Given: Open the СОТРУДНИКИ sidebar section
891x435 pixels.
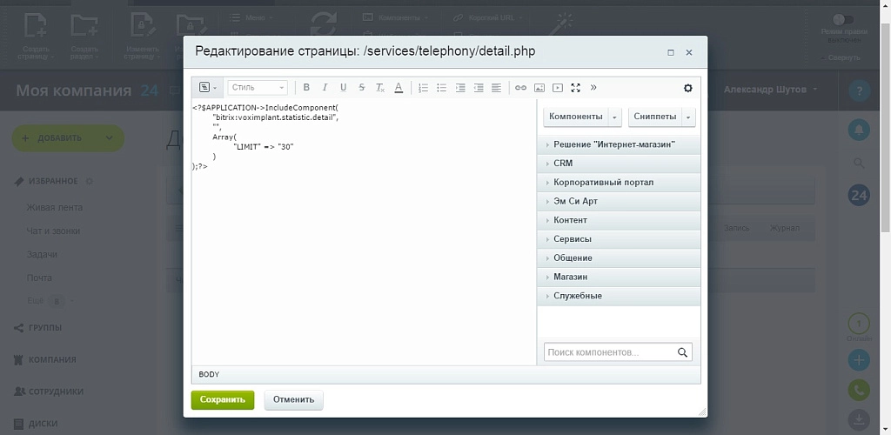Looking at the screenshot, I should click(x=49, y=391).
